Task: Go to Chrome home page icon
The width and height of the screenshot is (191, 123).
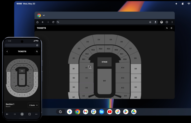Action: click(x=37, y=22)
